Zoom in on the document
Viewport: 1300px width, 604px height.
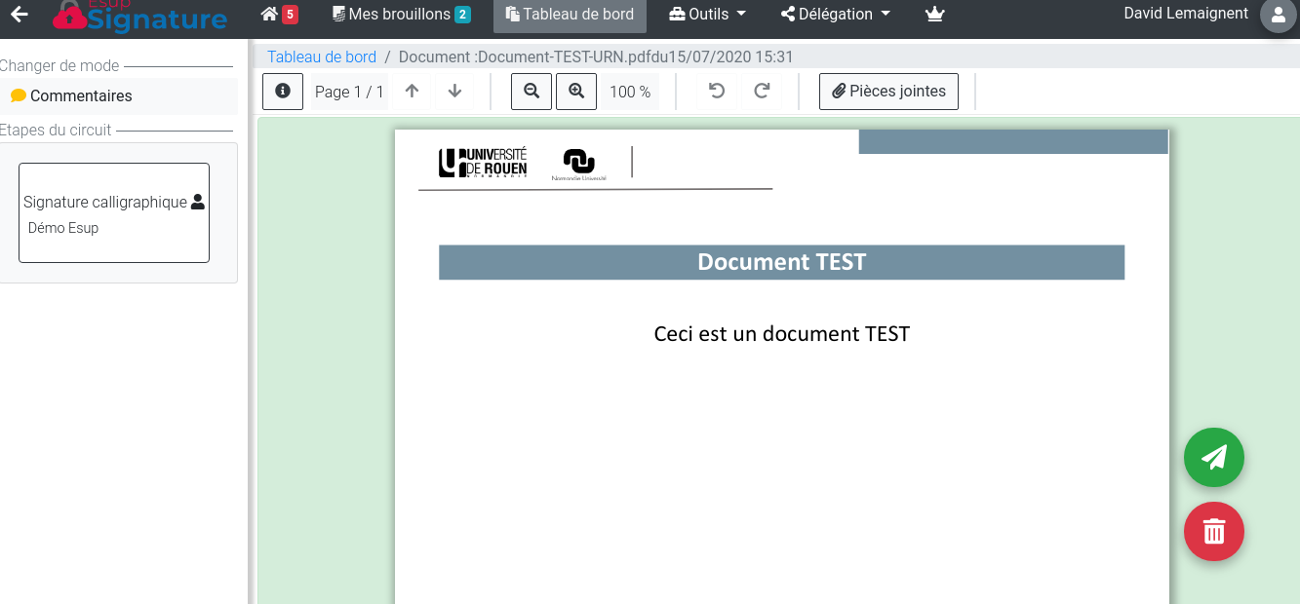coord(576,92)
